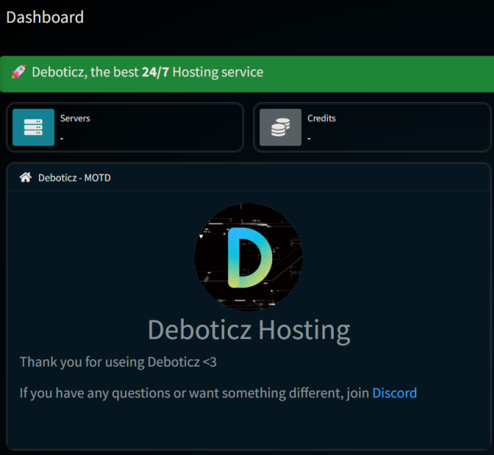Click the bold "24/7" text in banner
Image resolution: width=494 pixels, height=455 pixels.
[x=156, y=72]
